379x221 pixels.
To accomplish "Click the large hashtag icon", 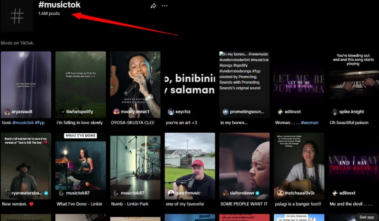I will [17, 16].
